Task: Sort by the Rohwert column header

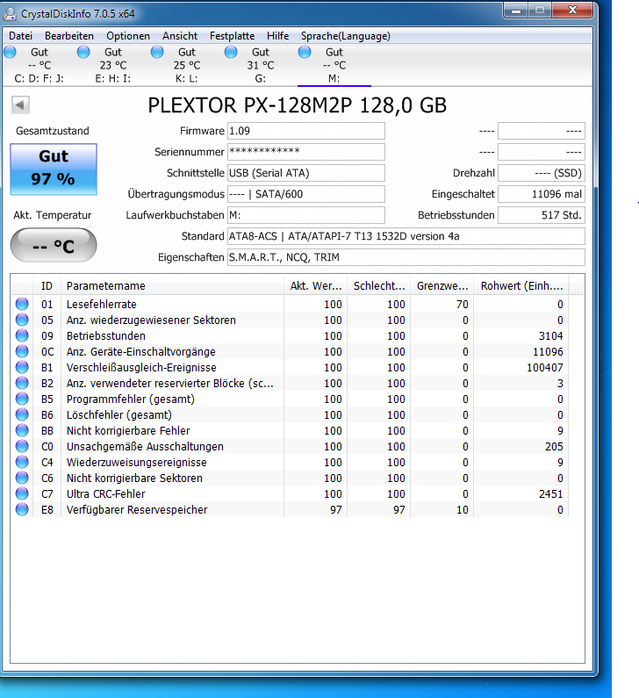Action: point(521,286)
